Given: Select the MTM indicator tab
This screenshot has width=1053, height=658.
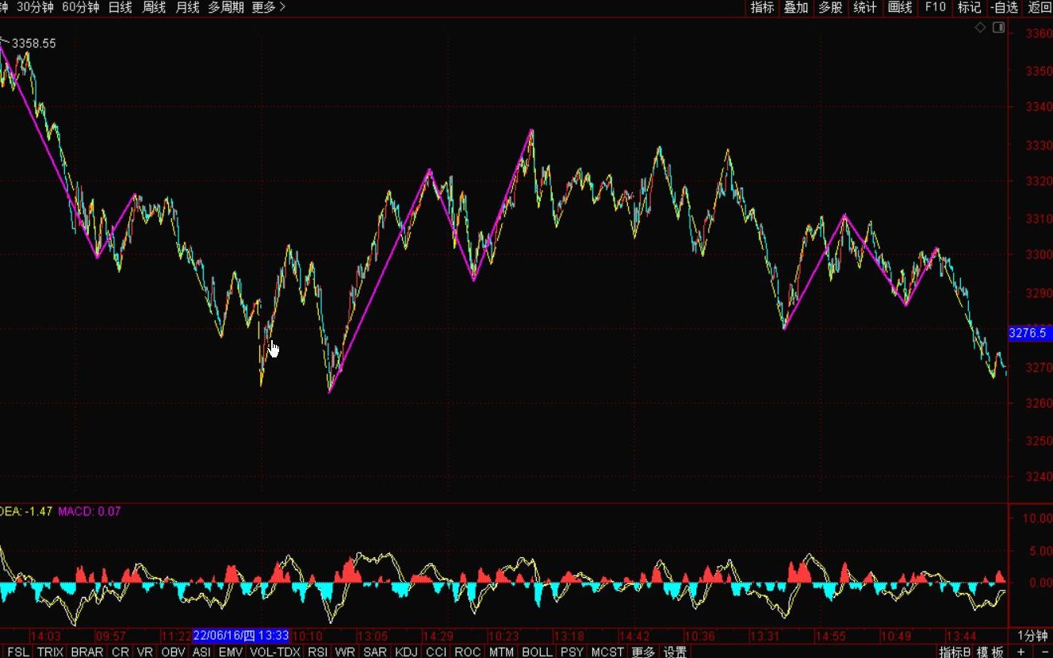Looking at the screenshot, I should click(501, 652).
